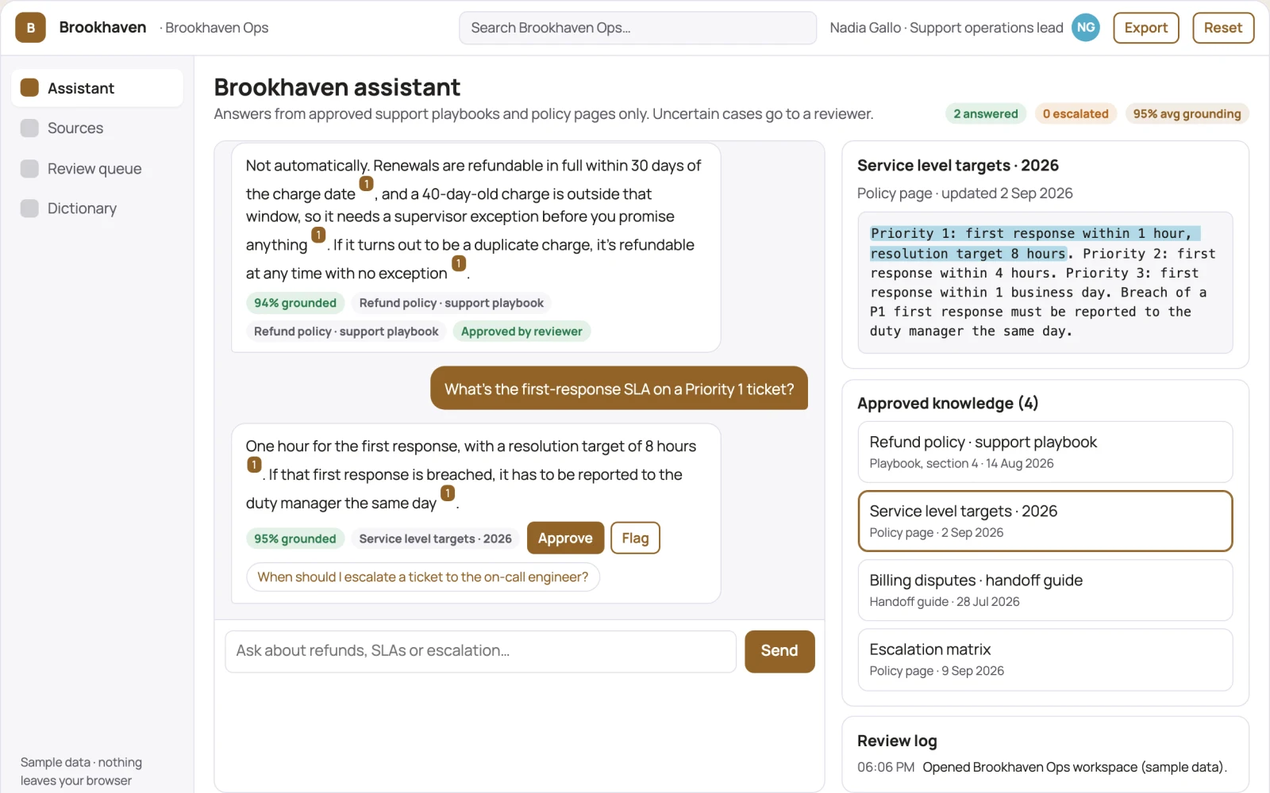The width and height of the screenshot is (1270, 793).
Task: Click the 2 answered status pill
Action: click(986, 114)
